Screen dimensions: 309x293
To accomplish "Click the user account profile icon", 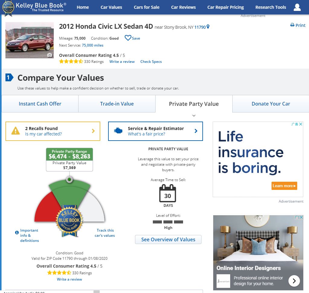I will pyautogui.click(x=297, y=7).
